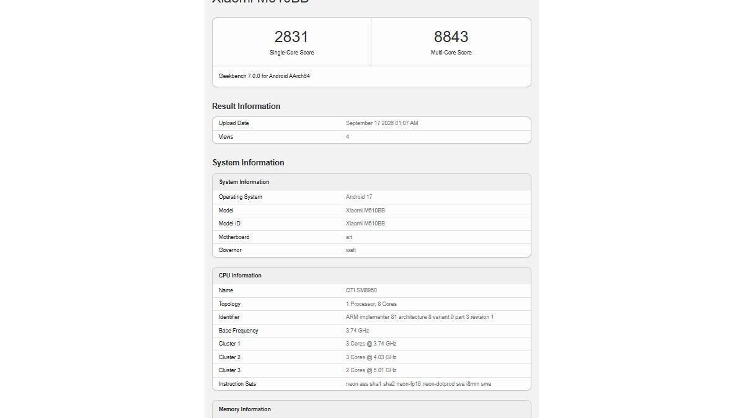744x418 pixels.
Task: Click the CPU Information table header
Action: [371, 276]
